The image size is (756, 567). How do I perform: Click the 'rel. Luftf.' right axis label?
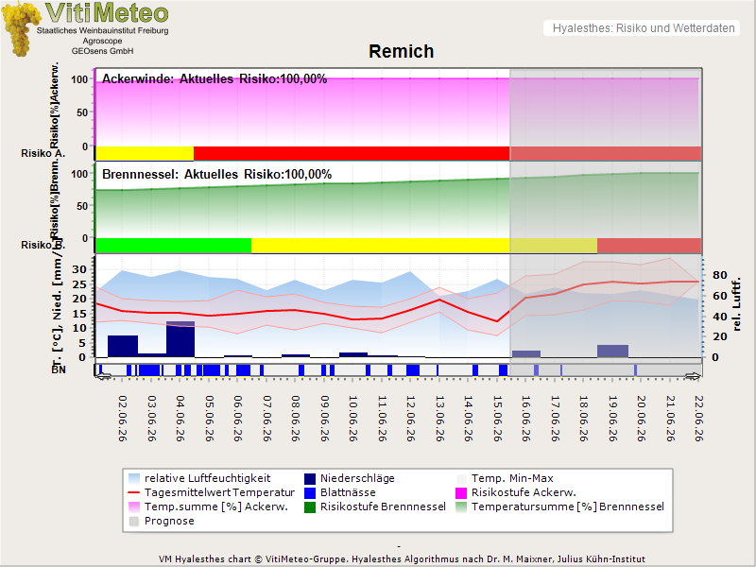click(736, 304)
